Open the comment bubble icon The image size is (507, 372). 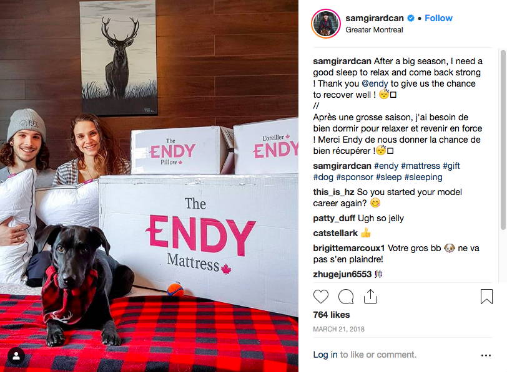346,297
